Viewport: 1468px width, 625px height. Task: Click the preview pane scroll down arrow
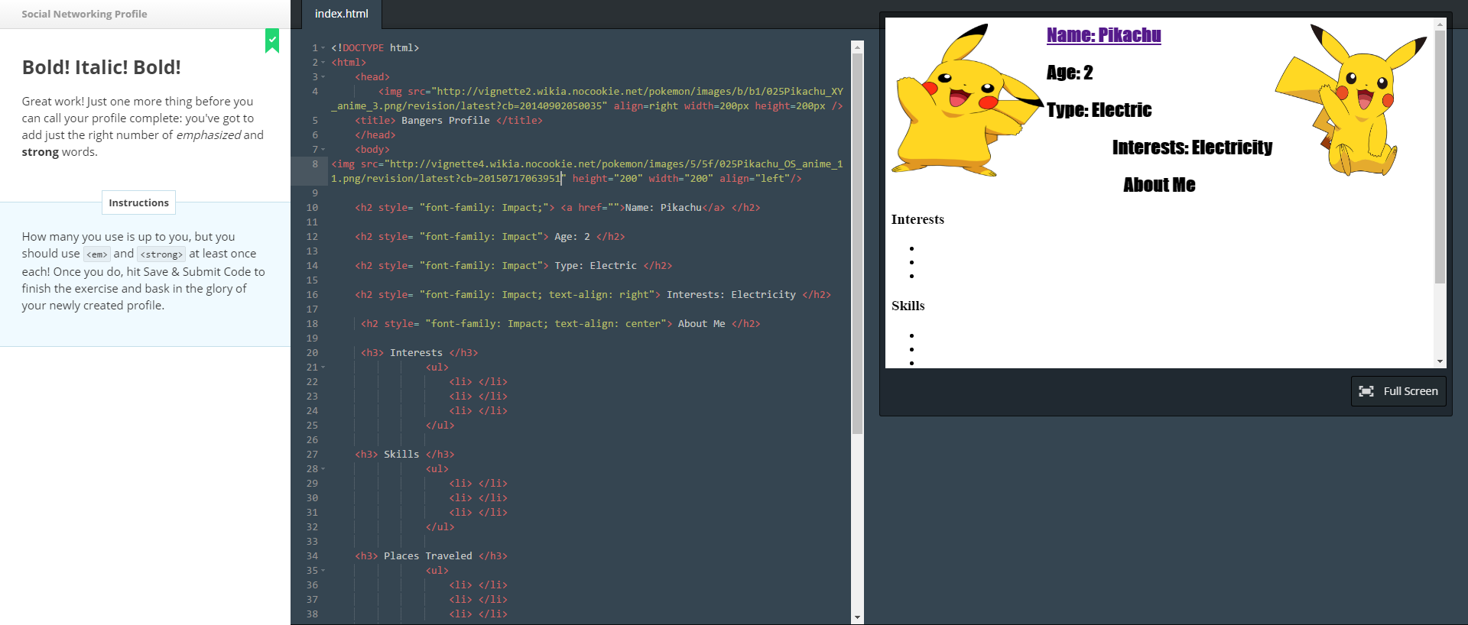point(1440,361)
